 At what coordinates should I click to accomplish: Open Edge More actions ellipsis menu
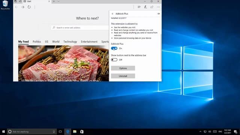click(x=158, y=7)
